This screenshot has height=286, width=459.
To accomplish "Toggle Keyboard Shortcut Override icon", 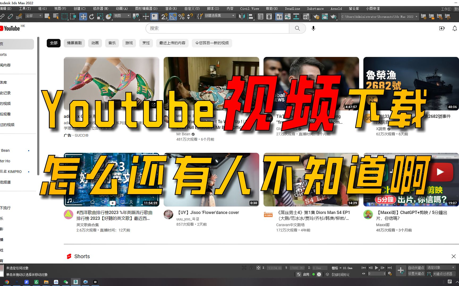I will tap(154, 16).
